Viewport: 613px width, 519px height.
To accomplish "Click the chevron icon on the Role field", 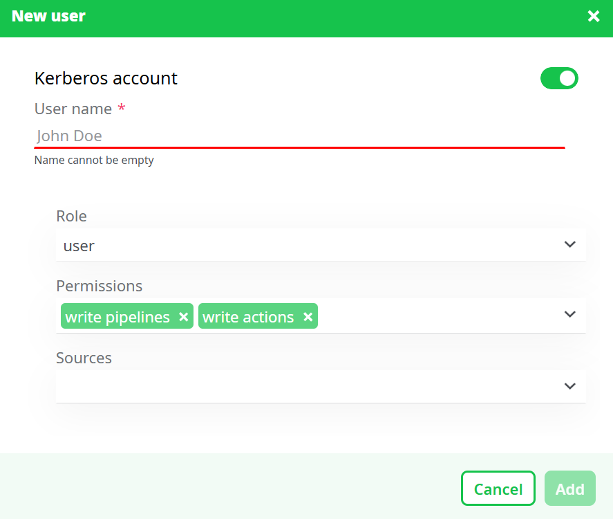I will point(569,244).
